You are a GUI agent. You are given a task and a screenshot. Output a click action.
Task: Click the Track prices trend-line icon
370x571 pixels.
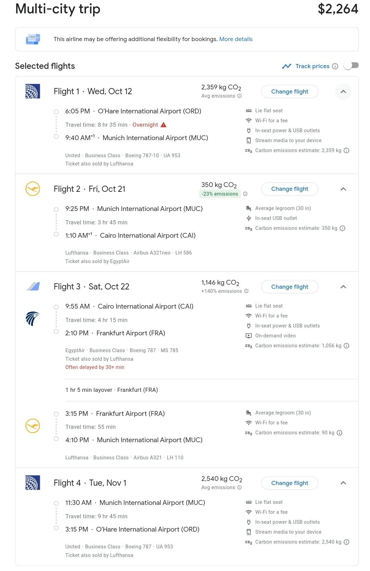[x=286, y=66]
